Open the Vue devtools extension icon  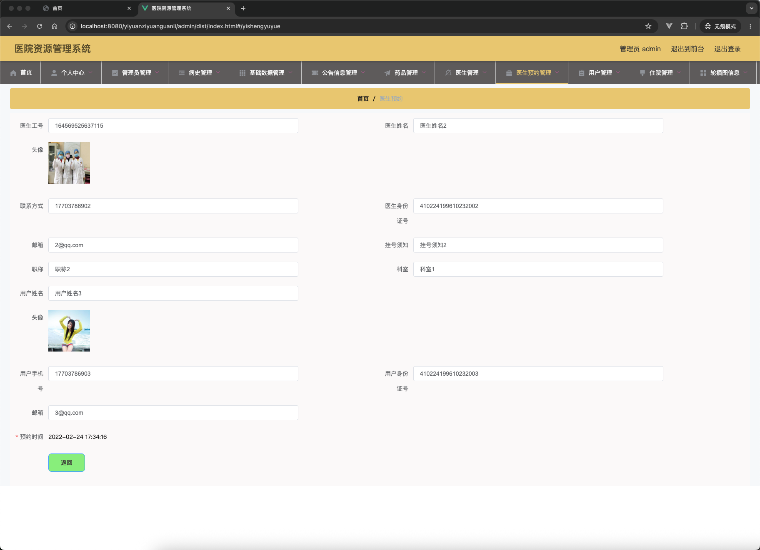pyautogui.click(x=669, y=26)
